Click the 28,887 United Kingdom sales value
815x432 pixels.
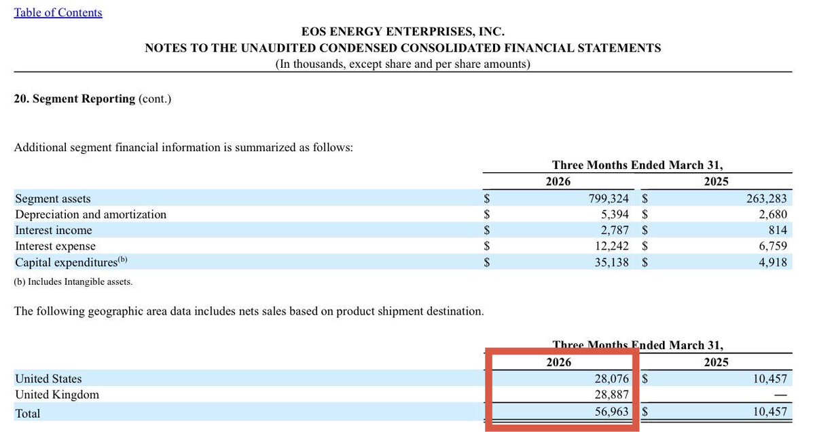pos(611,395)
